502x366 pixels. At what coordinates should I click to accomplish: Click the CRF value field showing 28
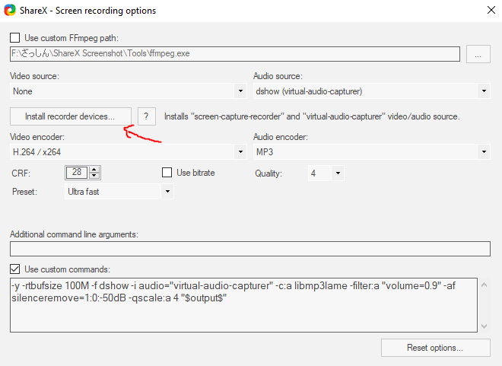(x=77, y=173)
